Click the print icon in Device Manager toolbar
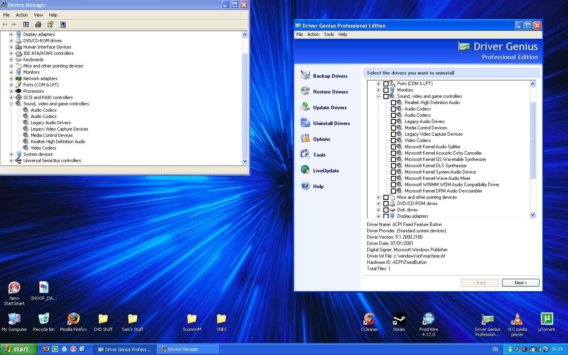568x355 pixels. point(38,24)
